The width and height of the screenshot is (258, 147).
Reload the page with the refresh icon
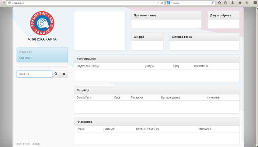pos(162,3)
